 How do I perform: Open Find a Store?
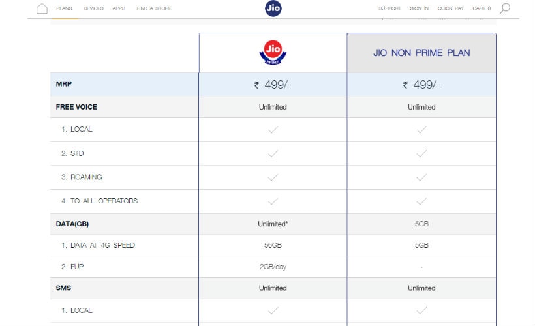[154, 8]
